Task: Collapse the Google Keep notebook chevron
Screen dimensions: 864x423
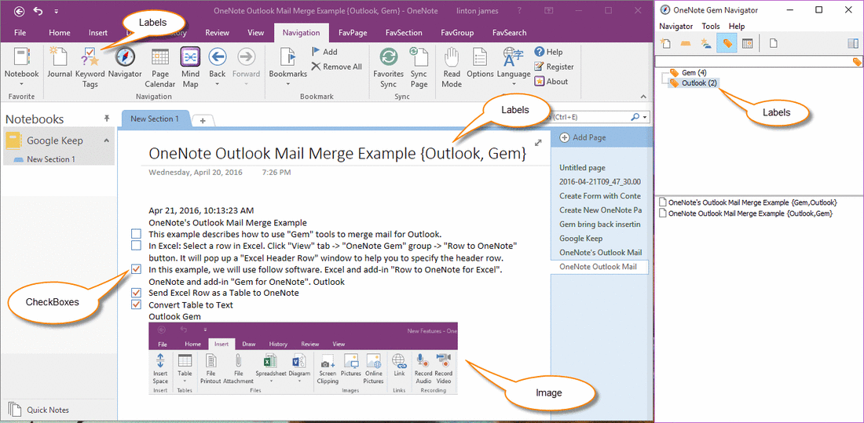Action: [x=106, y=141]
